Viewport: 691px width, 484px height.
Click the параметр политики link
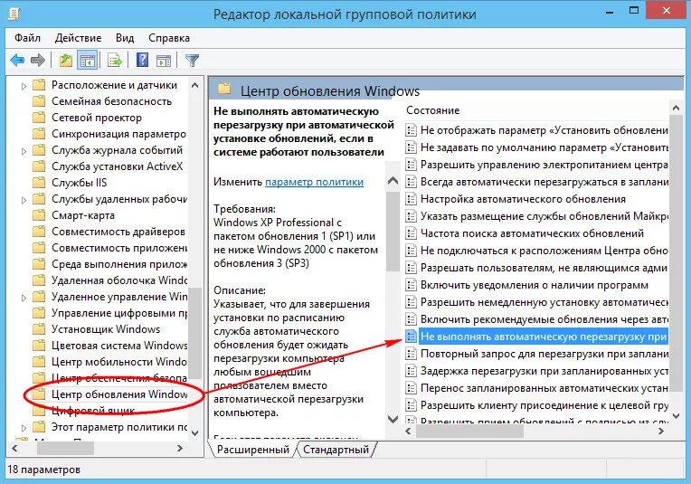click(314, 182)
